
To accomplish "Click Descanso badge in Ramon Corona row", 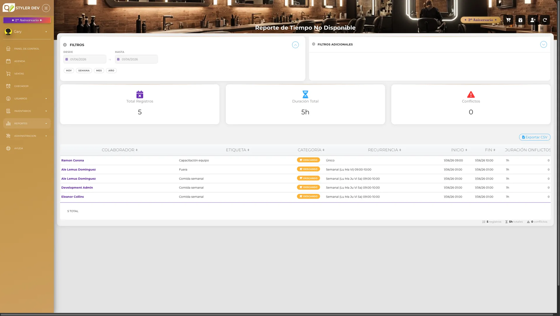I will [308, 160].
